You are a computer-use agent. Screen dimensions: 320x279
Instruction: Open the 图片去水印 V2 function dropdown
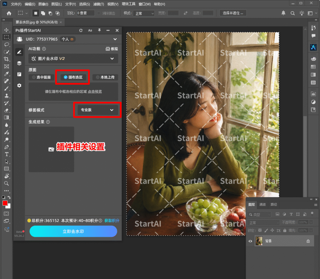73,58
